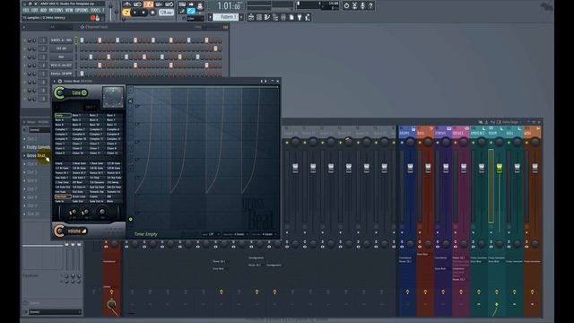Screen dimensions: 574x323
Task: Start playback with the transport play button
Action: pos(135,12)
